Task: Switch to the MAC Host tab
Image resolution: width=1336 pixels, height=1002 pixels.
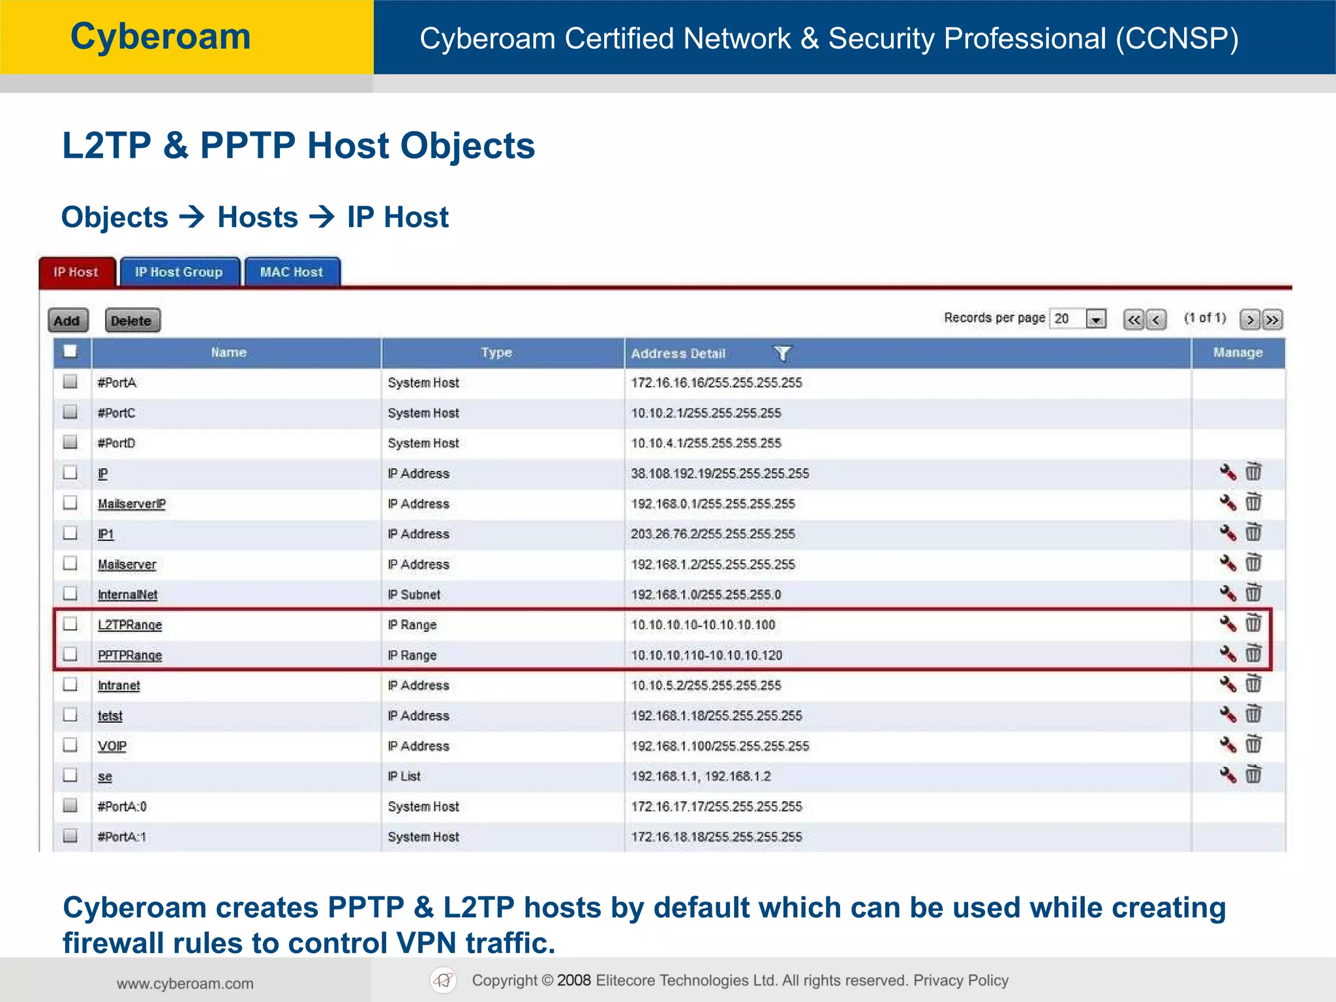Action: (x=292, y=272)
